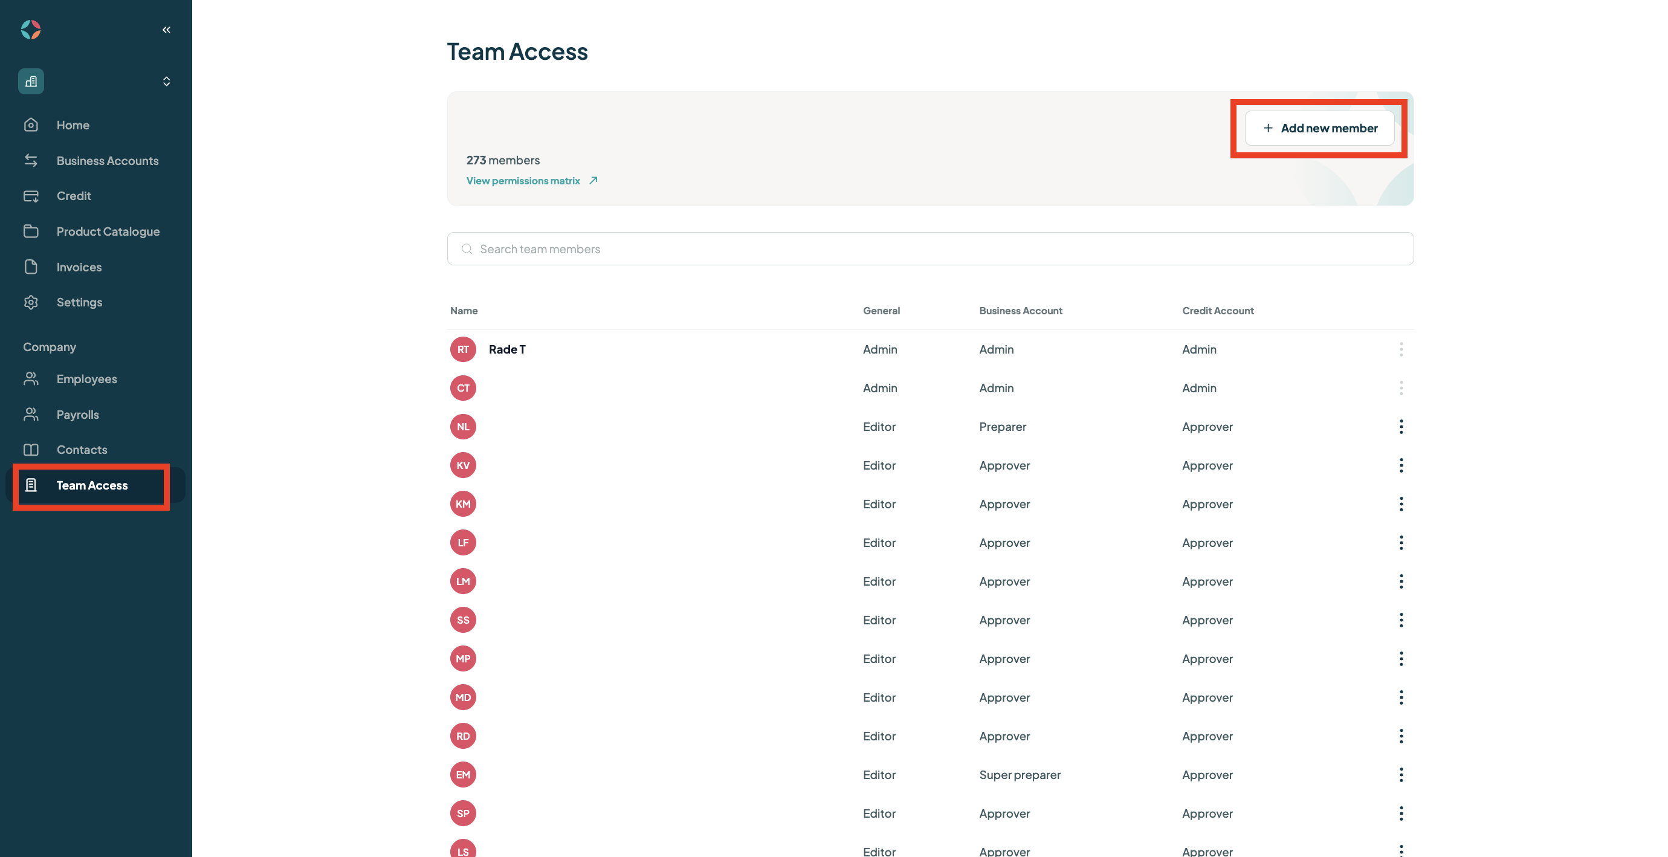The width and height of the screenshot is (1668, 857).
Task: Open the Settings menu item
Action: click(x=79, y=302)
